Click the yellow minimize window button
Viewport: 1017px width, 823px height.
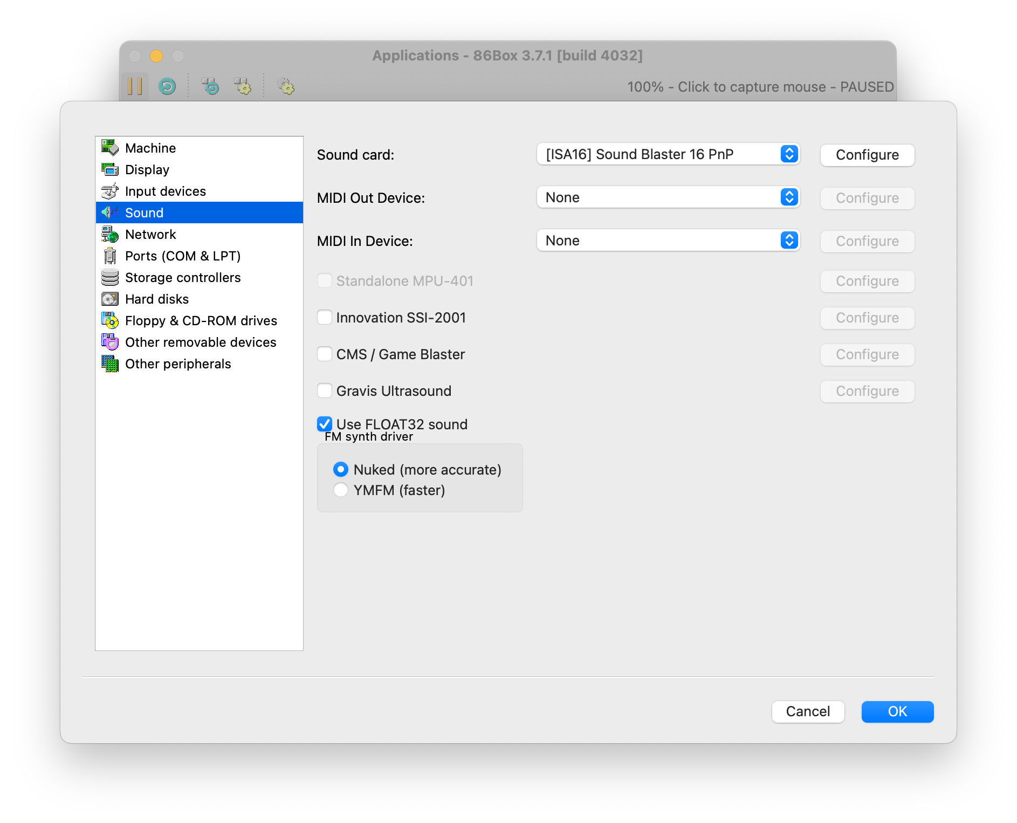(x=156, y=56)
